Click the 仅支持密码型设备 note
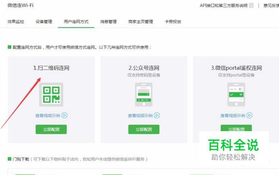Viewport: 279px width, 175px height. coord(144,75)
